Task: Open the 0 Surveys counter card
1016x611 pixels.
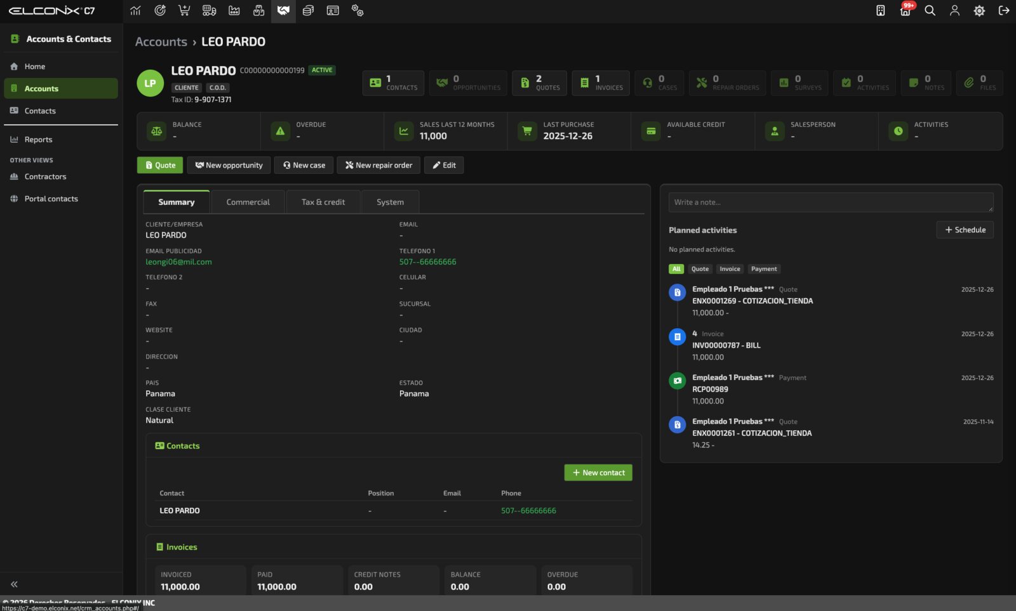Action: point(799,83)
